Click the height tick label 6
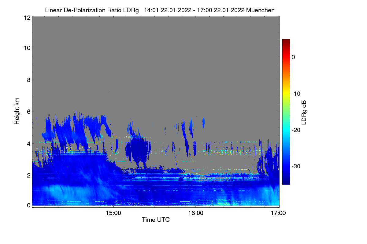The width and height of the screenshot is (367, 244). pos(28,112)
